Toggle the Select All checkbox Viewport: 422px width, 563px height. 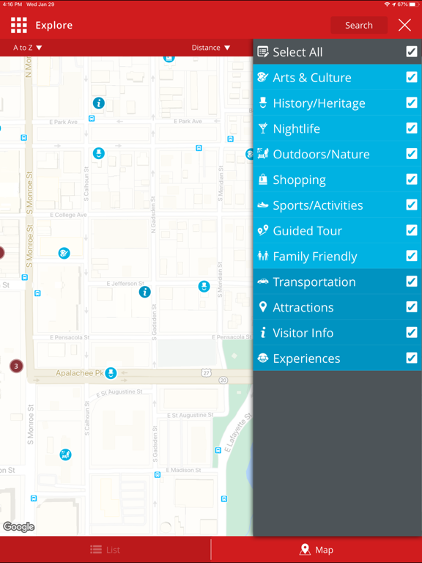point(412,52)
